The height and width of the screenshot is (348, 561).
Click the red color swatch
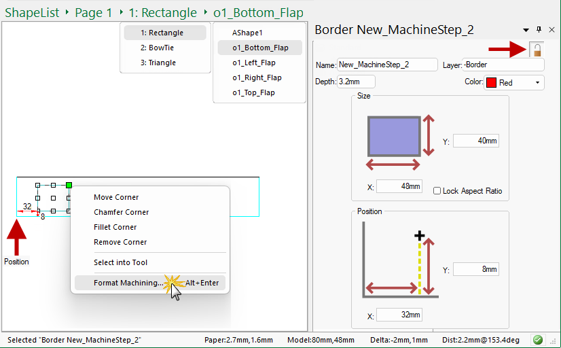coord(491,82)
